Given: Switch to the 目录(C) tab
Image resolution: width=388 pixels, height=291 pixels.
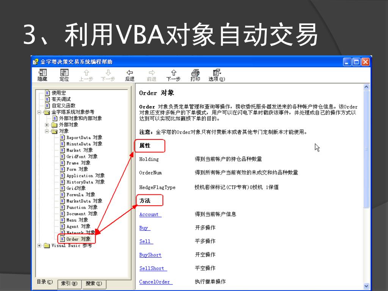Looking at the screenshot, I should (45, 282).
